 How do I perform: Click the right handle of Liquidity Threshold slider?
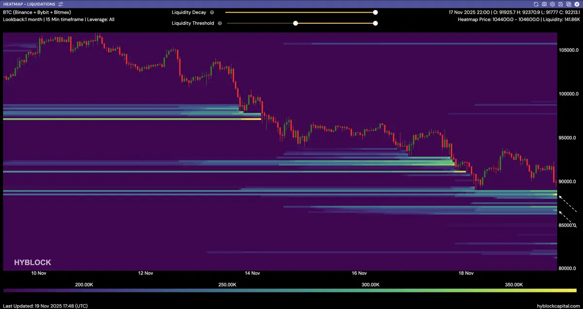point(376,23)
